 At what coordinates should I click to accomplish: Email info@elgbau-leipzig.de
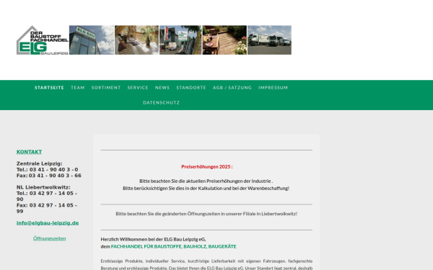tap(48, 223)
